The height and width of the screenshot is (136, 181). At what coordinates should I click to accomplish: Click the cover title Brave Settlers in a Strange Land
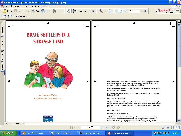48,38
